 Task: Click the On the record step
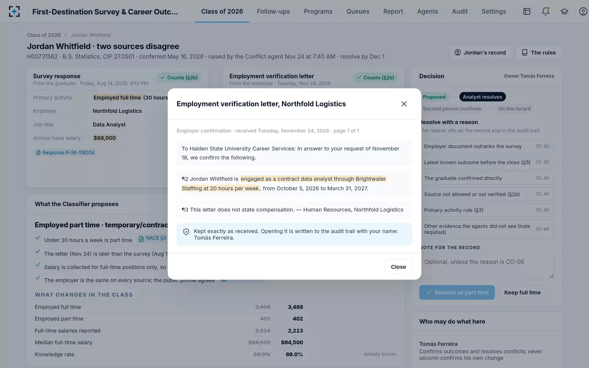[515, 109]
